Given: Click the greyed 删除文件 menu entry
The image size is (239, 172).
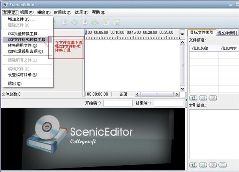Looking at the screenshot, I should (27, 25).
